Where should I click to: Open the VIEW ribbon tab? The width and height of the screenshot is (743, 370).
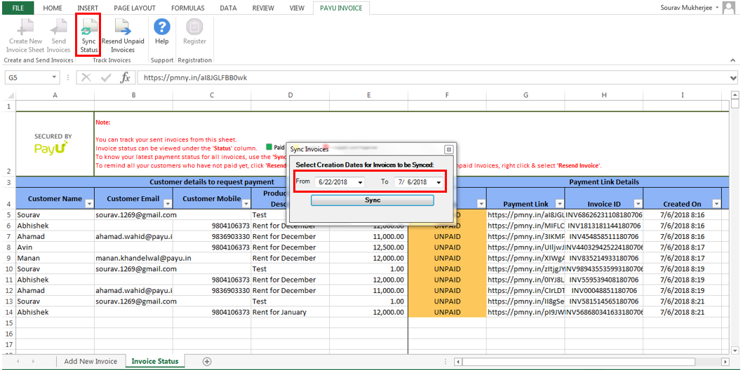click(297, 8)
